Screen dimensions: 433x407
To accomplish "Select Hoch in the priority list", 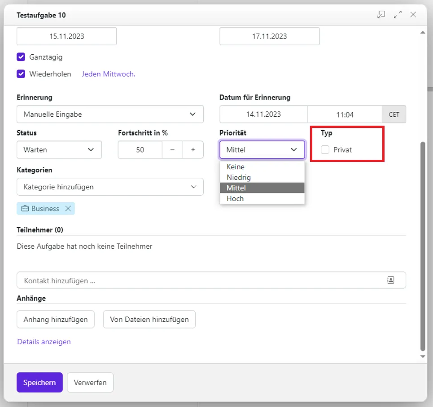I will 235,198.
